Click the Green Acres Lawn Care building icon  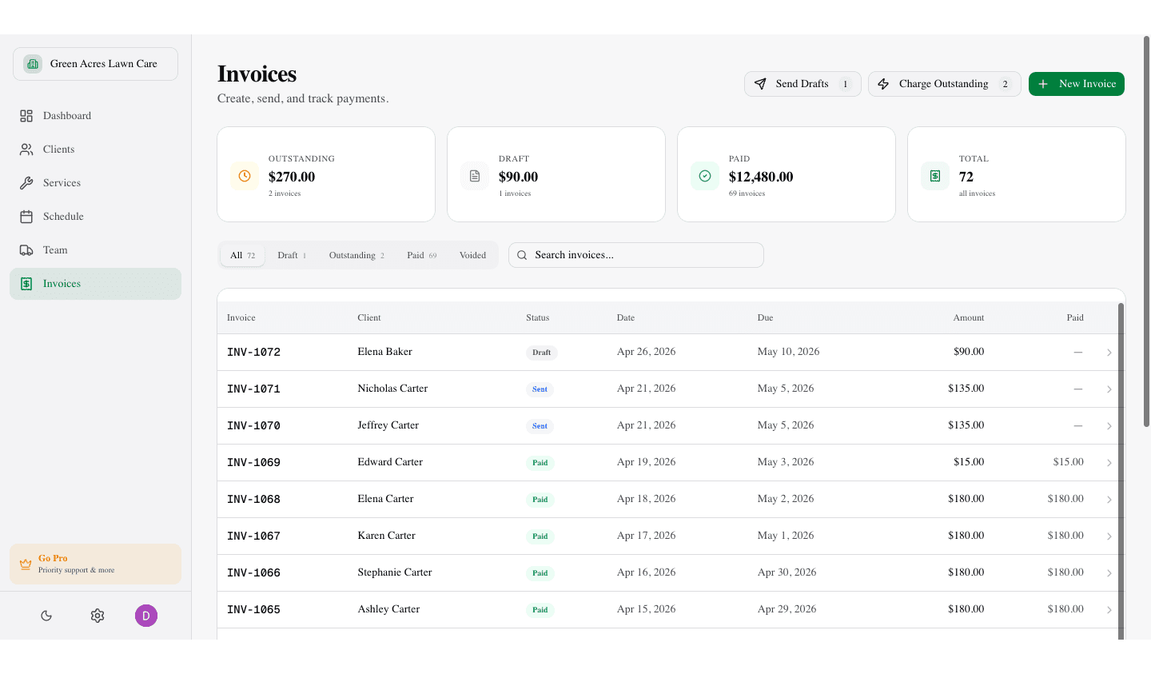click(32, 63)
